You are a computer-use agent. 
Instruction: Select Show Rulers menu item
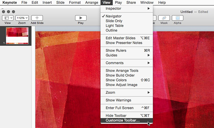(127, 50)
